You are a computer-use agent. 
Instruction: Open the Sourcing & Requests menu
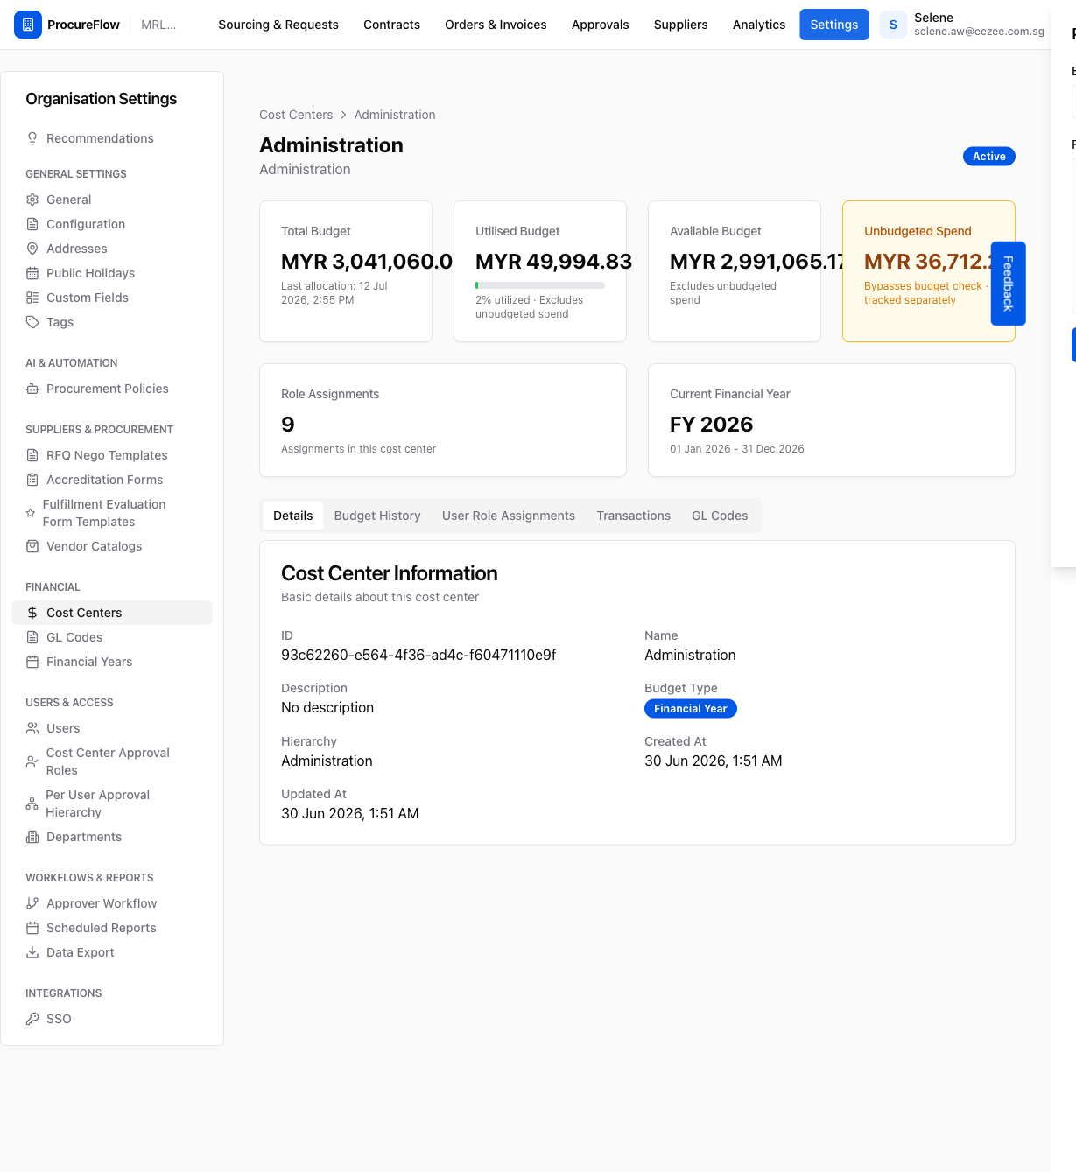pyautogui.click(x=278, y=25)
